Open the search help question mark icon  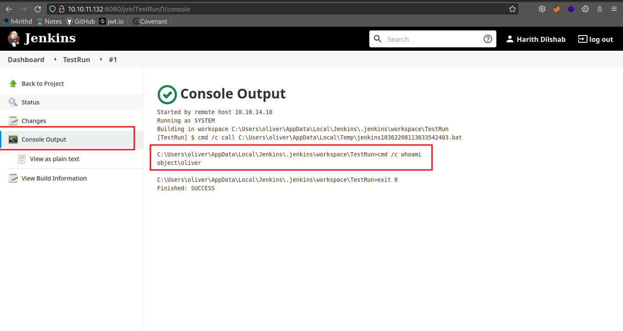click(x=487, y=39)
